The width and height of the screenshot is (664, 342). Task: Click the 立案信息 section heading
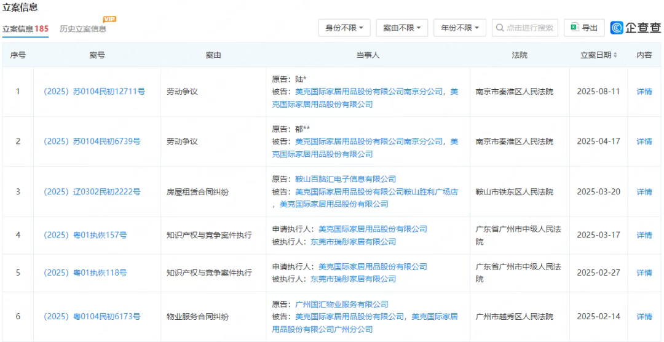pyautogui.click(x=20, y=7)
